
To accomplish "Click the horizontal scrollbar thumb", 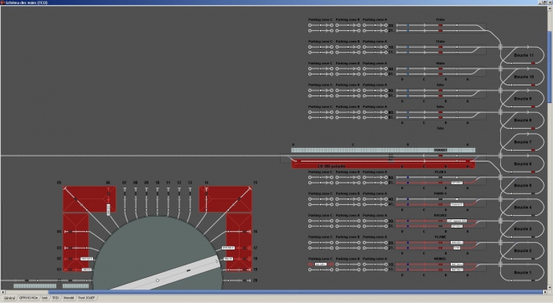I will click(295, 292).
